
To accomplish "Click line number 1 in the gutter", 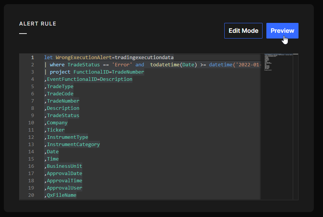I will click(x=33, y=58).
